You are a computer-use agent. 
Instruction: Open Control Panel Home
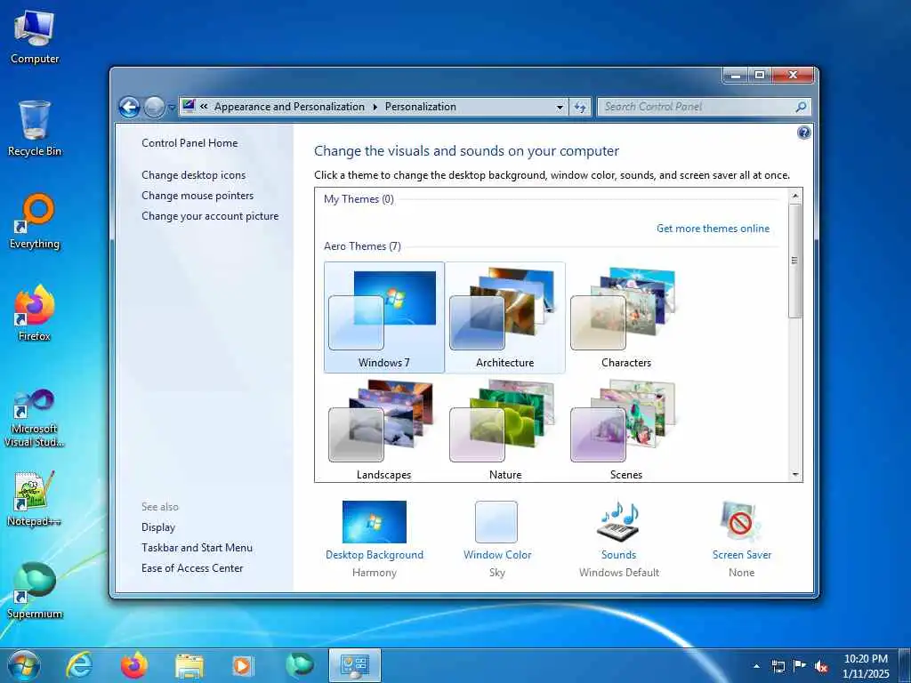189,143
